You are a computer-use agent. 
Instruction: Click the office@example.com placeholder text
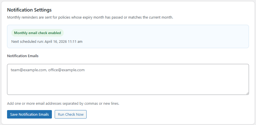[66, 70]
